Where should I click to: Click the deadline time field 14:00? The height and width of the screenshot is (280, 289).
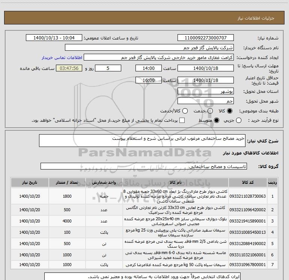click(149, 68)
